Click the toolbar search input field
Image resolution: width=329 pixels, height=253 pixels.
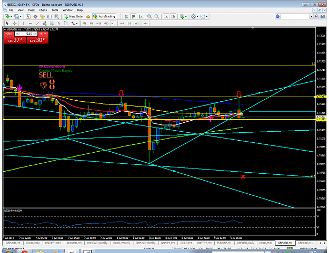click(295, 16)
